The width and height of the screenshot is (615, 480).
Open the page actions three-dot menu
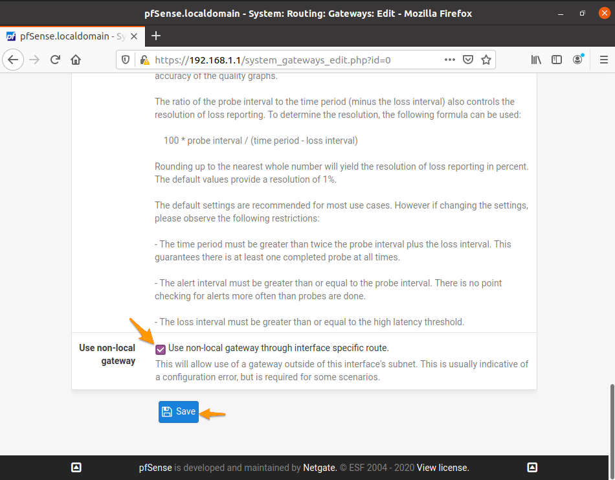click(x=450, y=60)
